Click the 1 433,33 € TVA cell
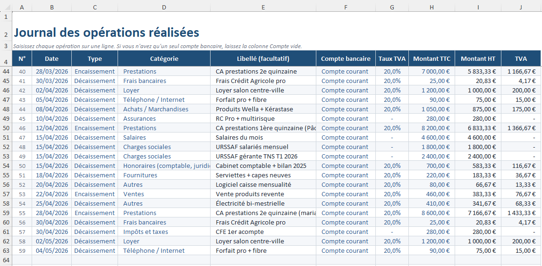Screen dimensions: 542x266 coord(521,213)
